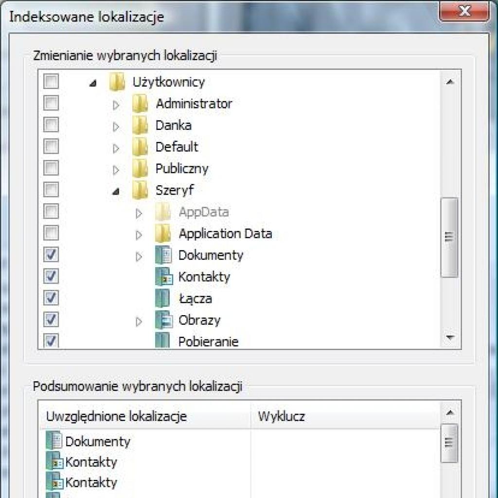498x498 pixels.
Task: Select Dokumenty text in summary list
Action: 98,442
